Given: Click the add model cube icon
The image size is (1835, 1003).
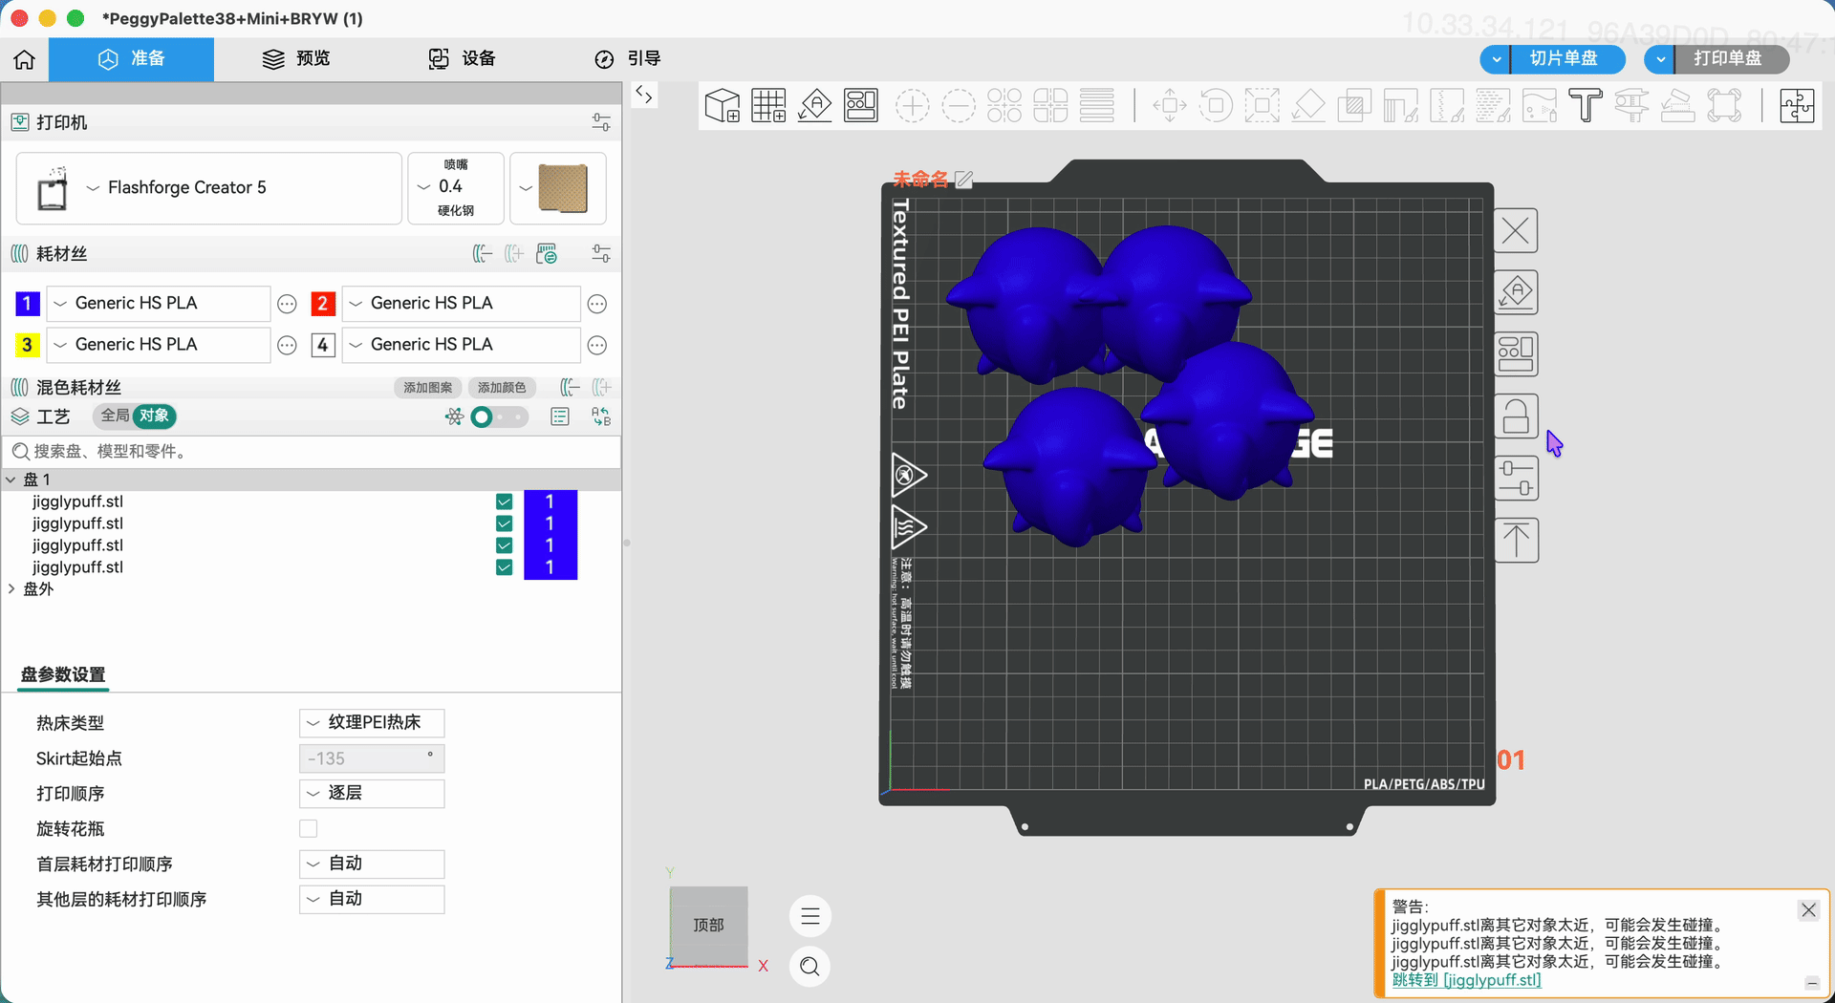Looking at the screenshot, I should coord(723,105).
